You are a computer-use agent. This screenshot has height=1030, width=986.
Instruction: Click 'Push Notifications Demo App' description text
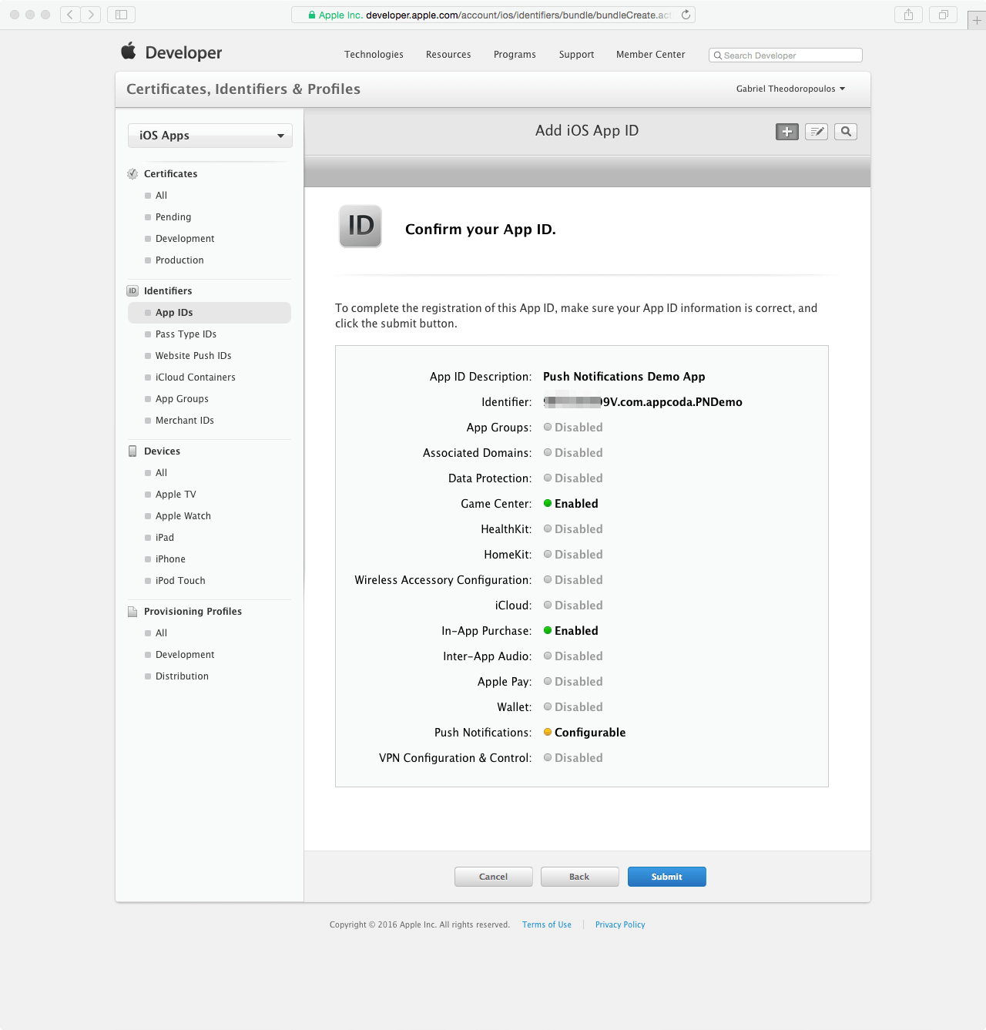coord(624,377)
